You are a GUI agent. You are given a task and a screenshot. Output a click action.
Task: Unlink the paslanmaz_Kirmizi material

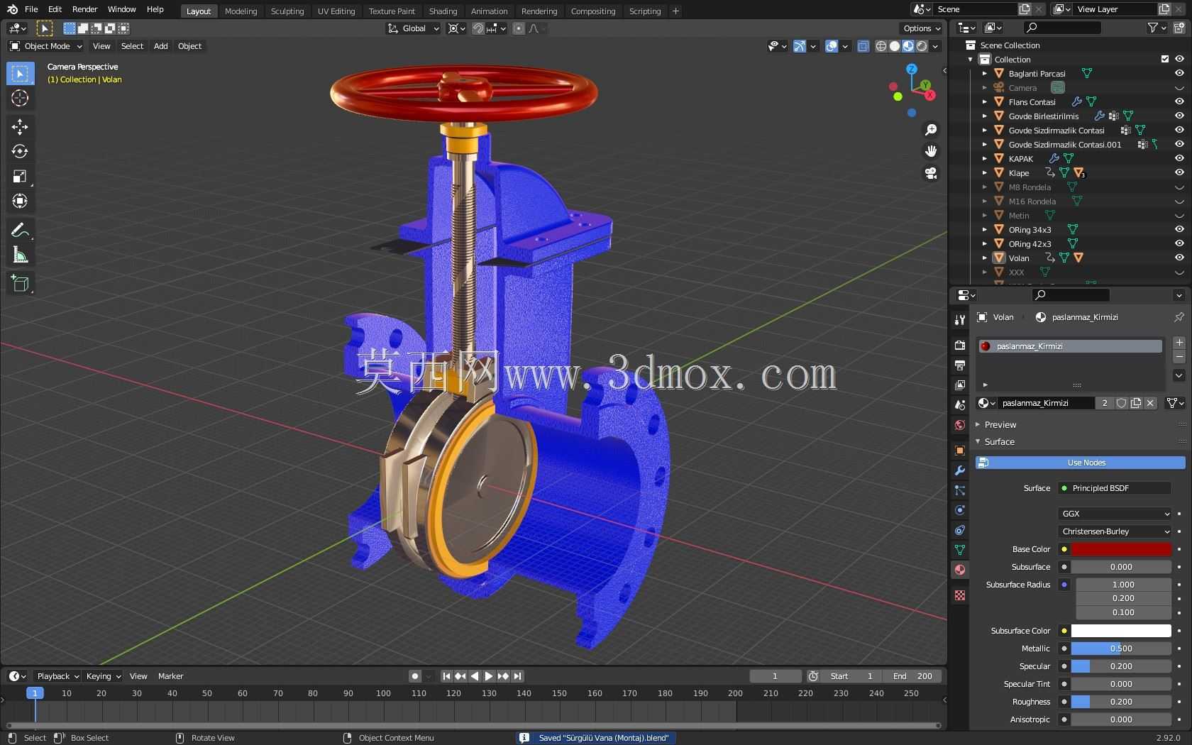[1150, 403]
